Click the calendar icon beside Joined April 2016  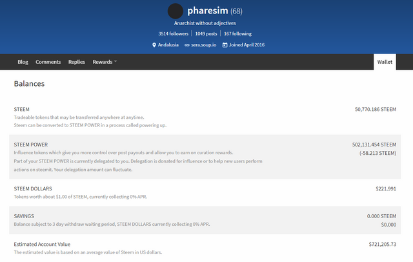pos(225,45)
